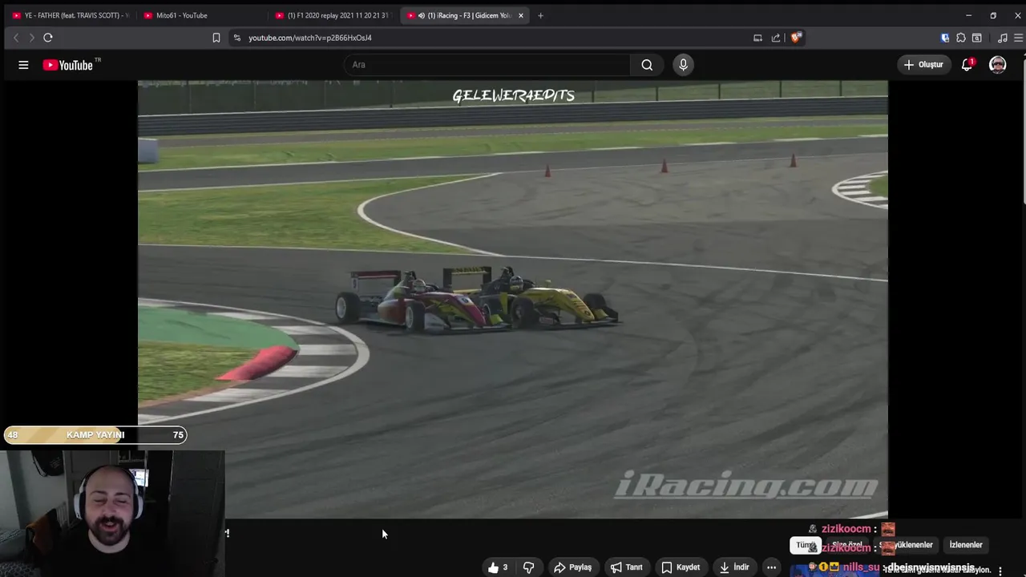Reload the page
This screenshot has width=1026, height=577.
tap(48, 38)
